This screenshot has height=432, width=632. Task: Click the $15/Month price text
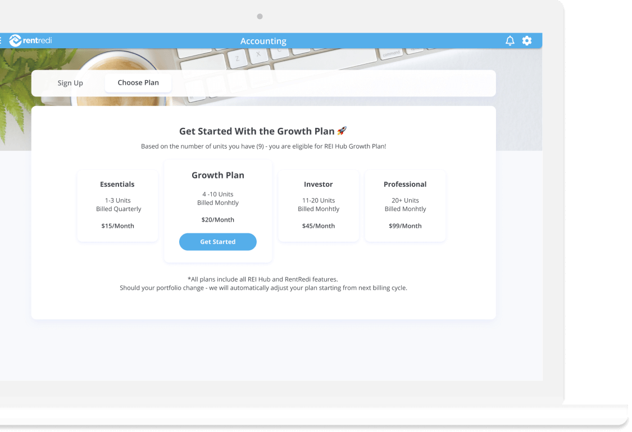pyautogui.click(x=118, y=226)
